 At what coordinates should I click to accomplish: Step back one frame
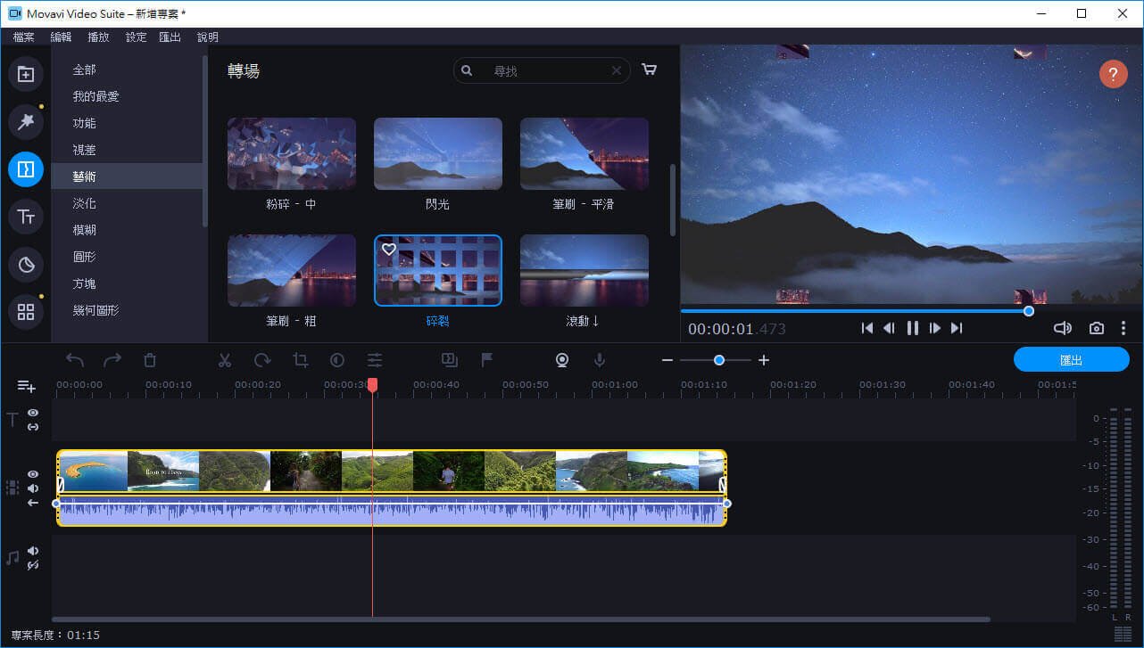[x=889, y=328]
